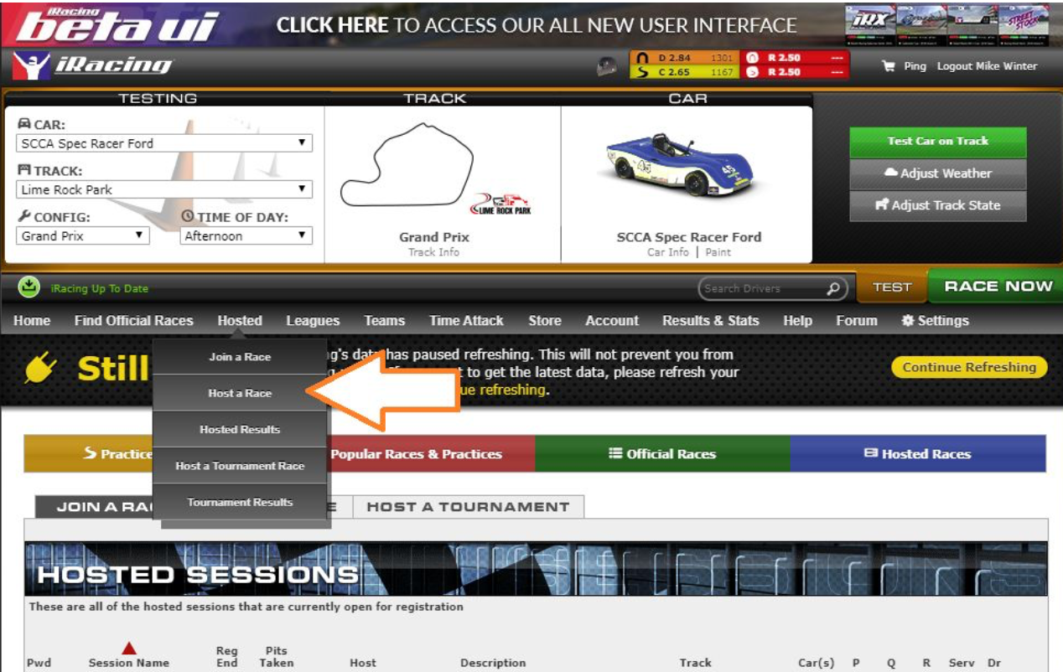Expand the CAR dropdown
Viewport: 1063px width, 672px height.
pos(164,143)
